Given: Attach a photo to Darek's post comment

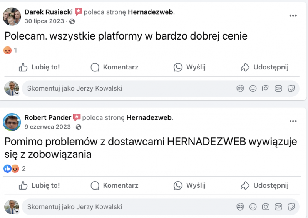Looking at the screenshot, I should (x=266, y=88).
